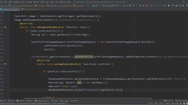Image resolution: width=188 pixels, height=105 pixels.
Task: Select the first onComplete breadcrumb item
Action: (x=40, y=6)
